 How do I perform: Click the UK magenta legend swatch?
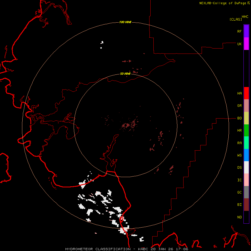246,44
